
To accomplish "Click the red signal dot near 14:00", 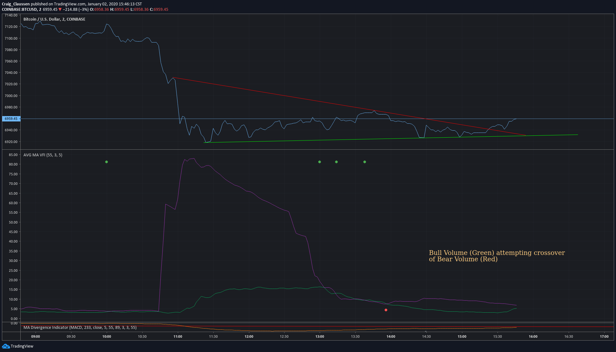I will [386, 310].
